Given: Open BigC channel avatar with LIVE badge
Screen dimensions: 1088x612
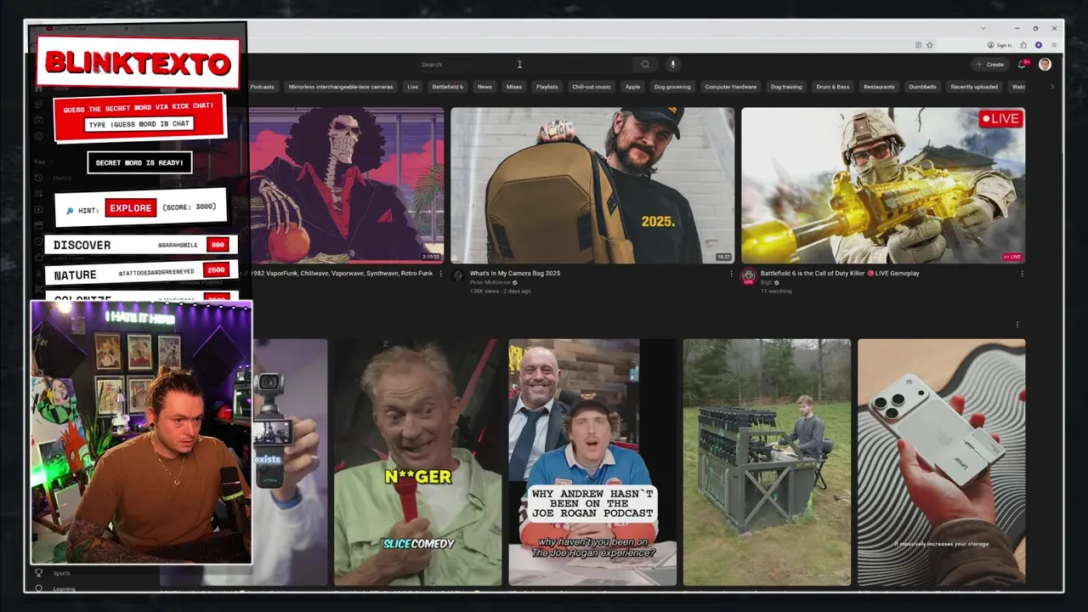Looking at the screenshot, I should click(x=749, y=276).
